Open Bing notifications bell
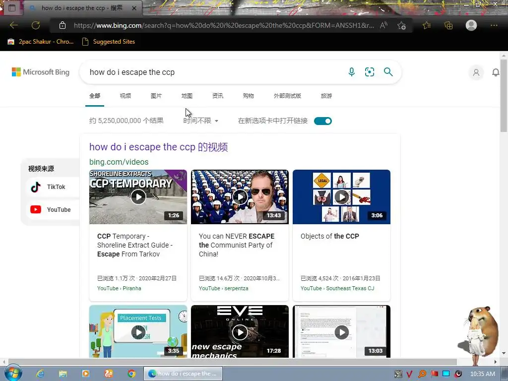Viewport: 508px width, 381px height. [496, 72]
